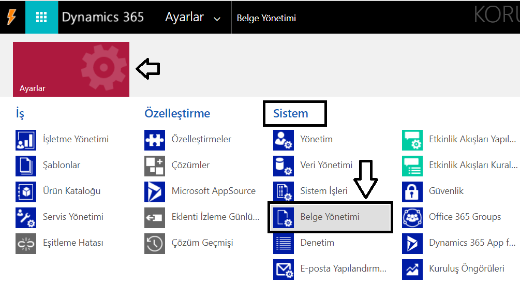Expand the Ayarlar dropdown chevron
This screenshot has height=284, width=520.
coord(217,19)
